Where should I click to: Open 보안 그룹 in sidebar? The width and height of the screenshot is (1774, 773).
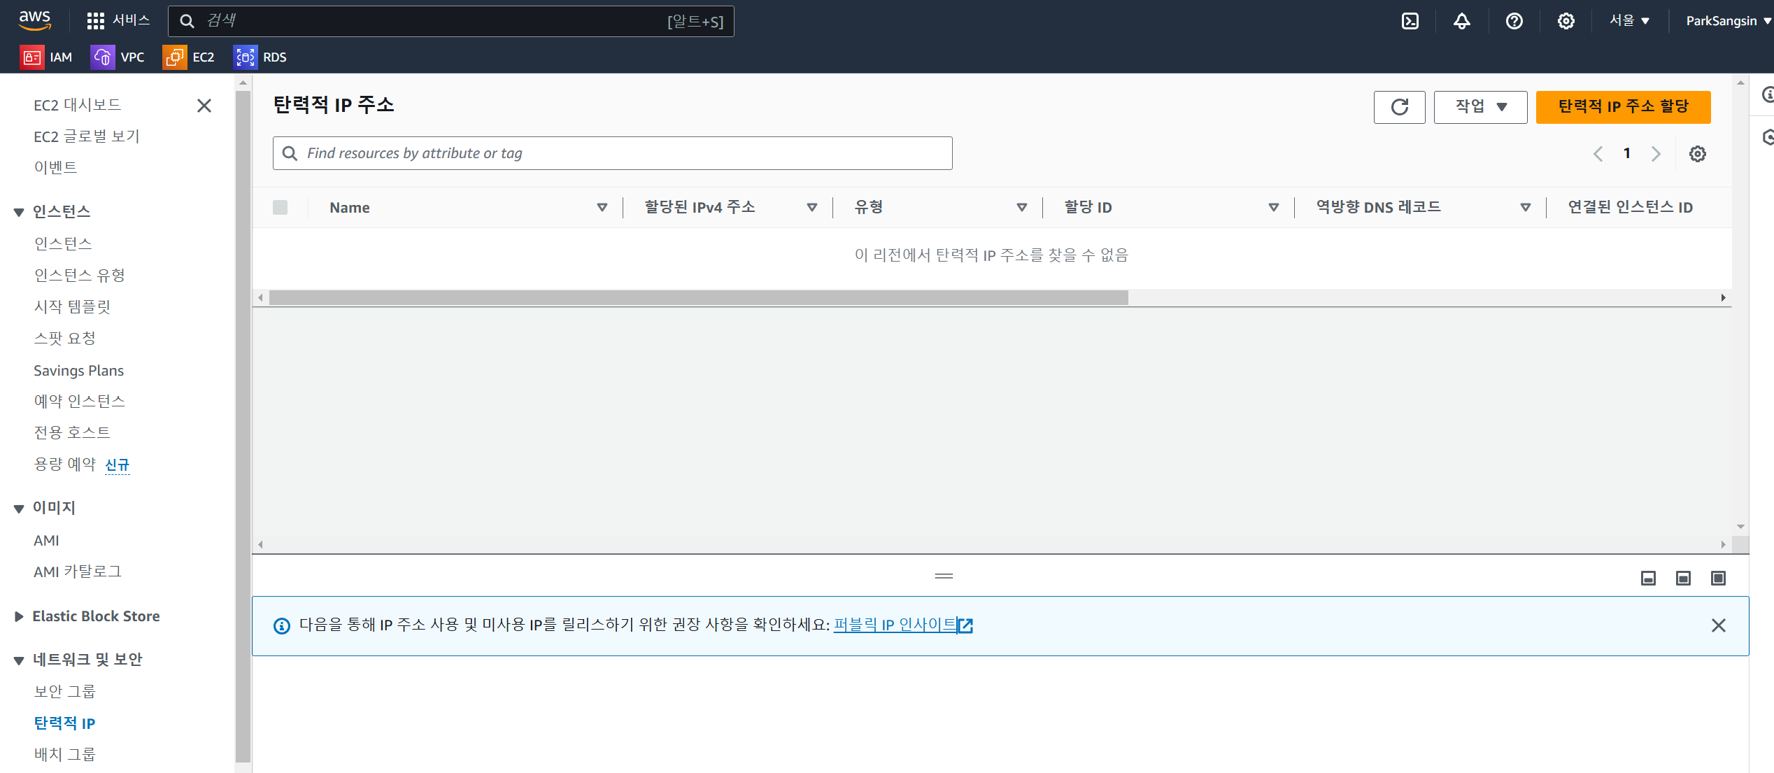[64, 691]
